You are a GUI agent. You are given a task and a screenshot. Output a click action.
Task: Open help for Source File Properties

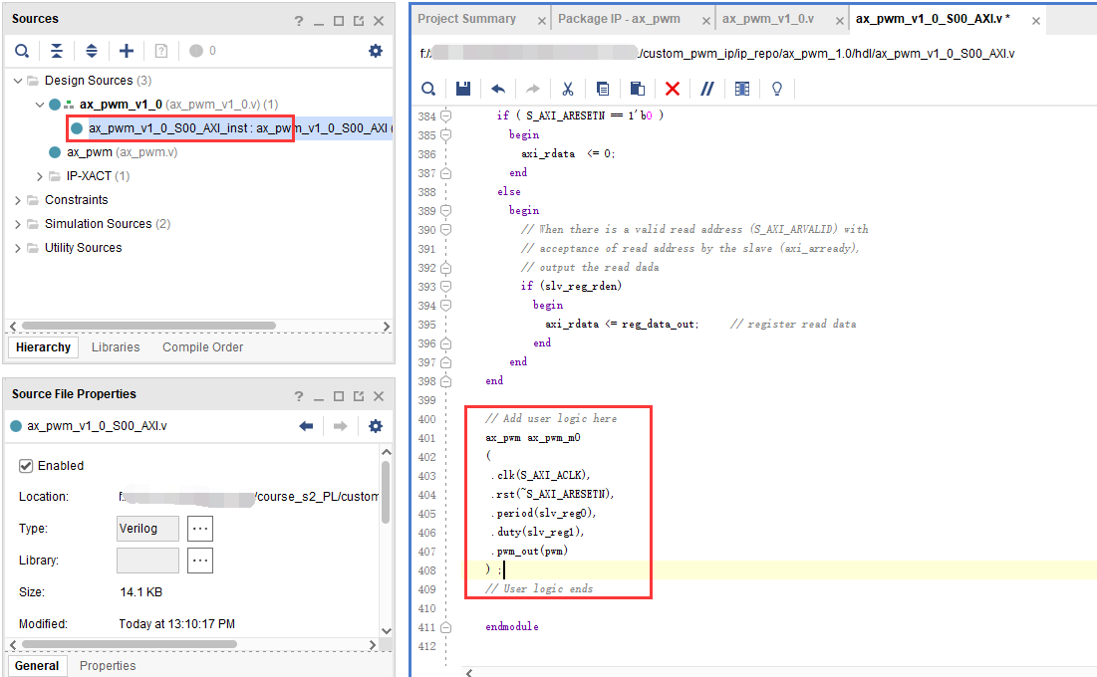point(299,396)
